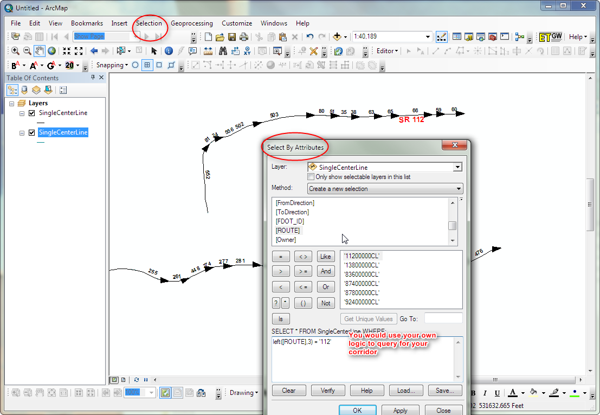Open the Catalog window icon
The image size is (600, 415).
click(469, 37)
